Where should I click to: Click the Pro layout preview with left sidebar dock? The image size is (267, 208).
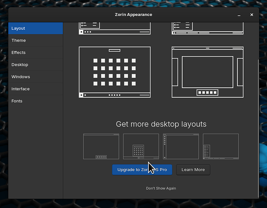coord(181,146)
